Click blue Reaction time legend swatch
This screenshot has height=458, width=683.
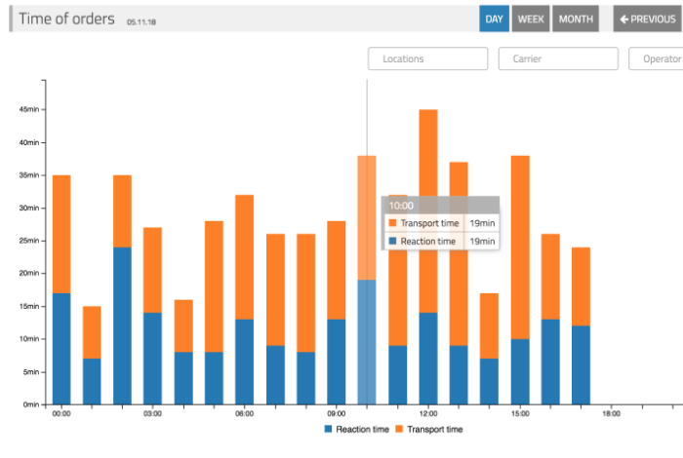click(x=329, y=429)
